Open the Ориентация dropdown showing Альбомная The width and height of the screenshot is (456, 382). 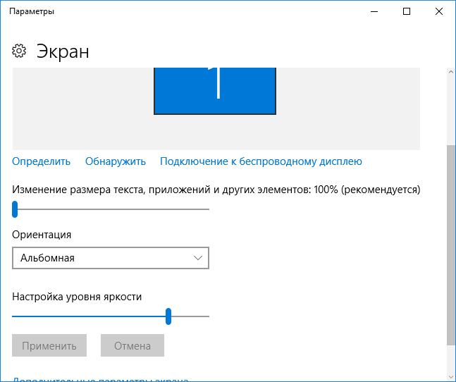pos(111,258)
